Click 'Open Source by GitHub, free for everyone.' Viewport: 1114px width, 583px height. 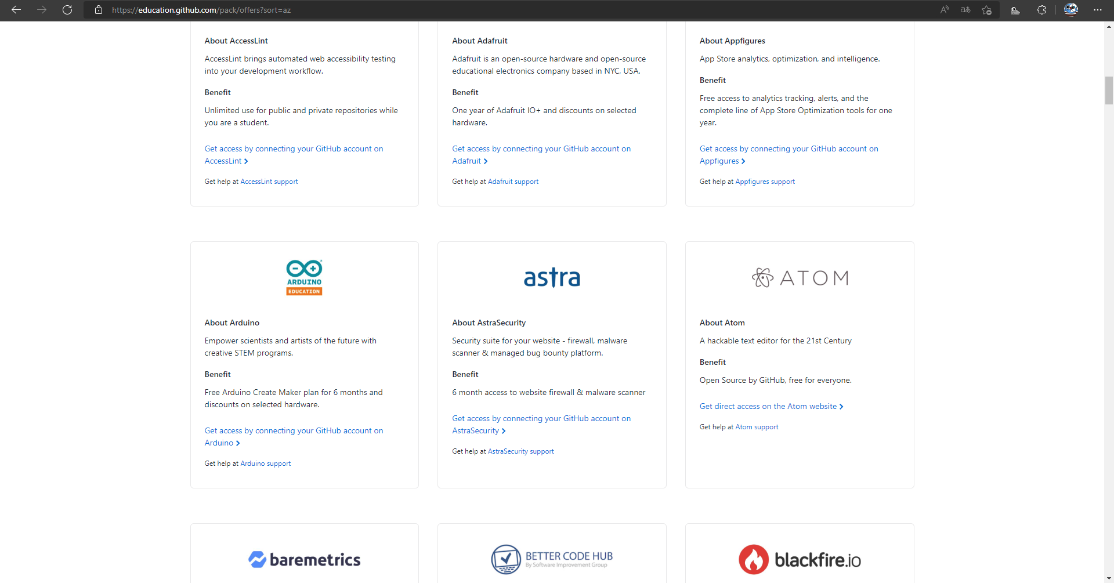(x=775, y=380)
